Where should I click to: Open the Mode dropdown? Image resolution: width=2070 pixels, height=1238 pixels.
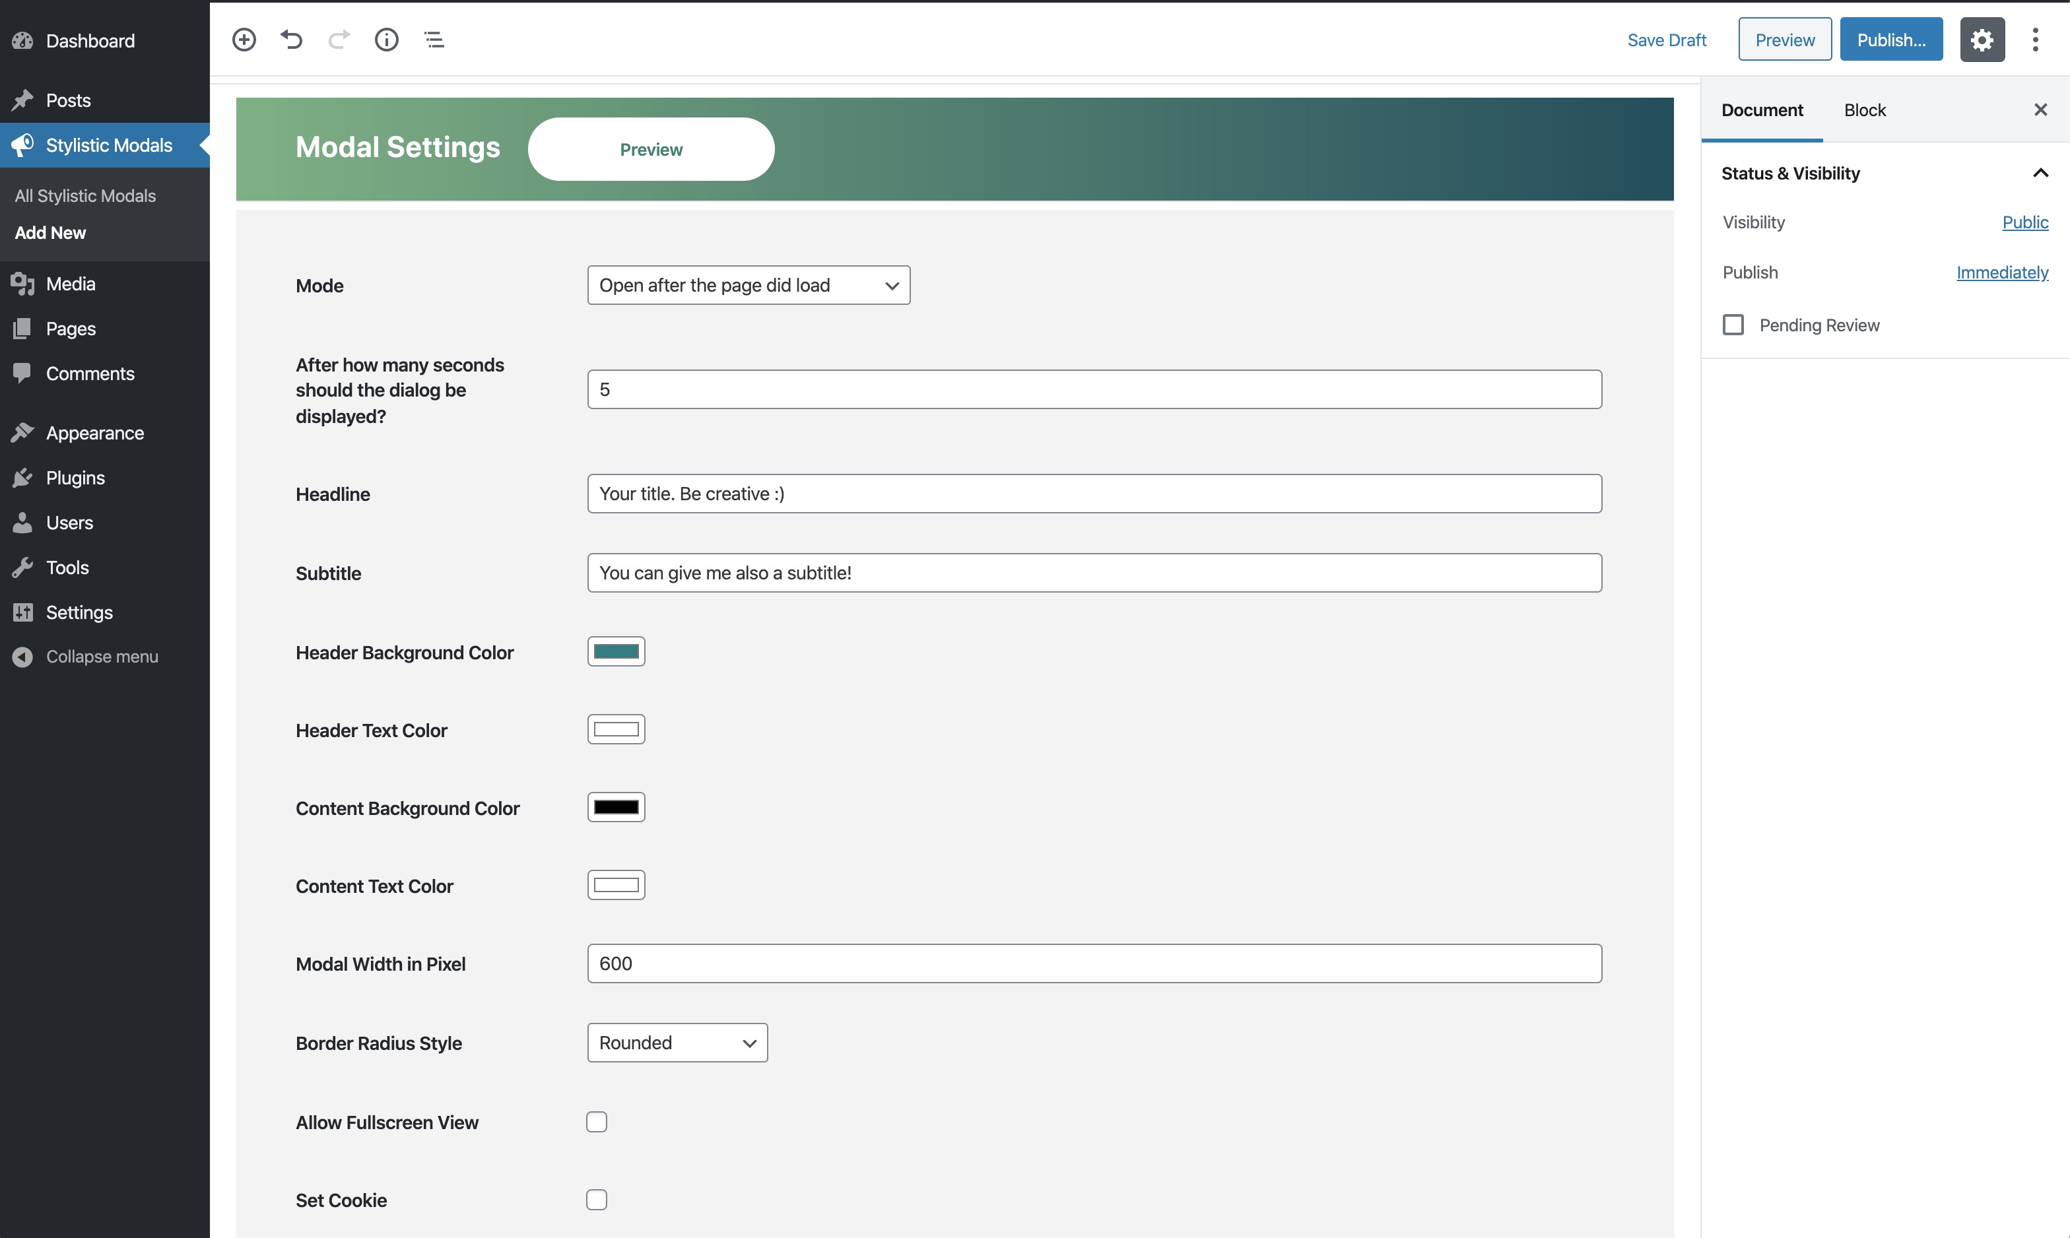tap(749, 285)
